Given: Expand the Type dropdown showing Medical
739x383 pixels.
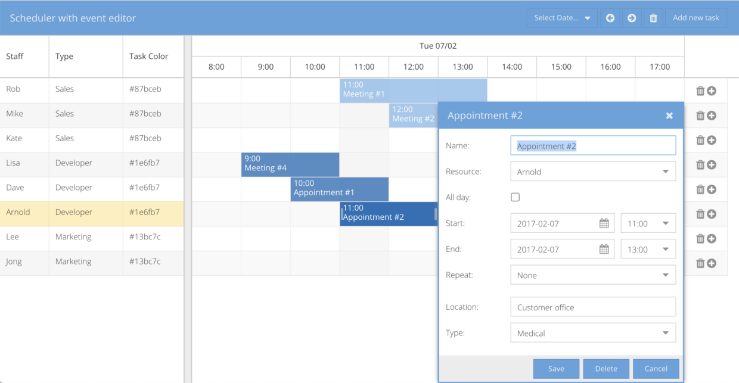Looking at the screenshot, I should click(x=667, y=332).
